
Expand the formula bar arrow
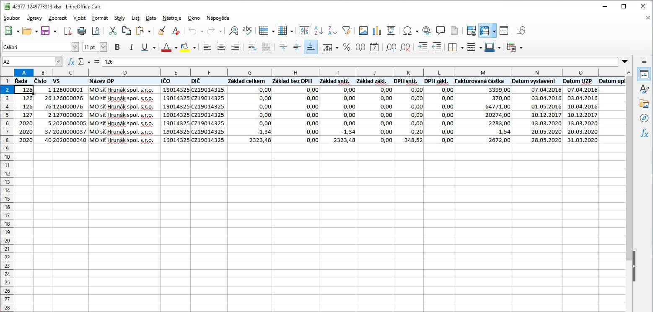pos(624,62)
